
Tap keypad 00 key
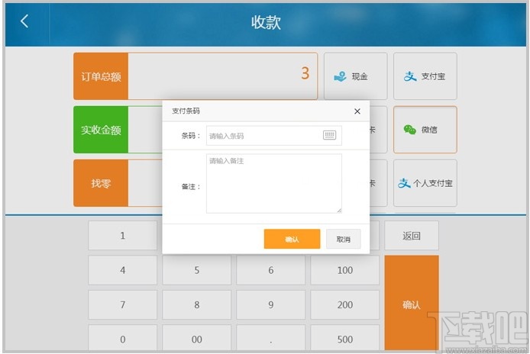[197, 338]
